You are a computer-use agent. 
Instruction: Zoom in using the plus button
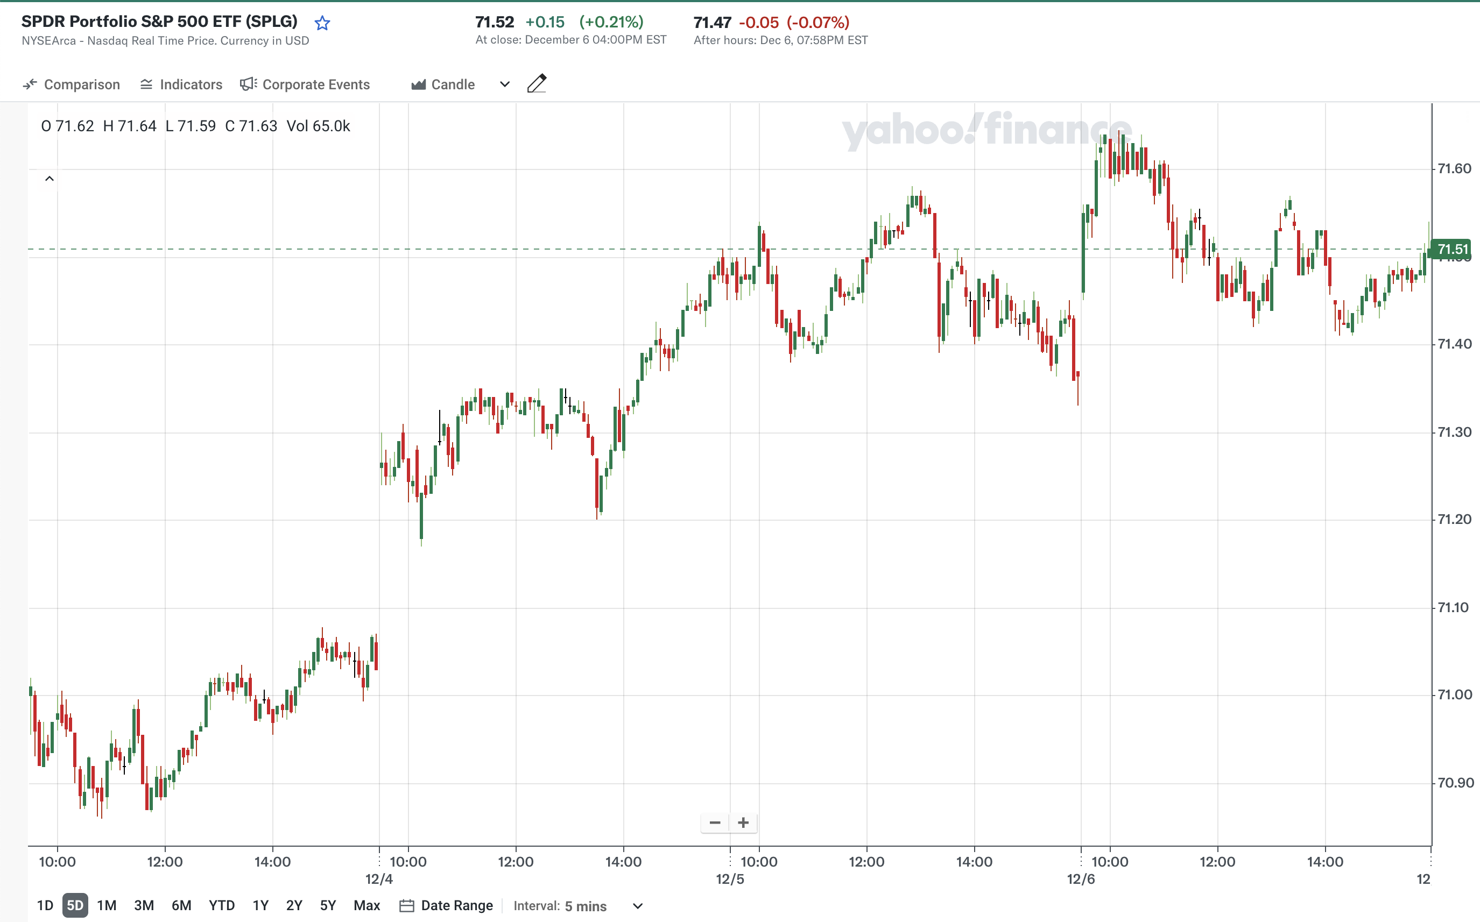point(743,822)
